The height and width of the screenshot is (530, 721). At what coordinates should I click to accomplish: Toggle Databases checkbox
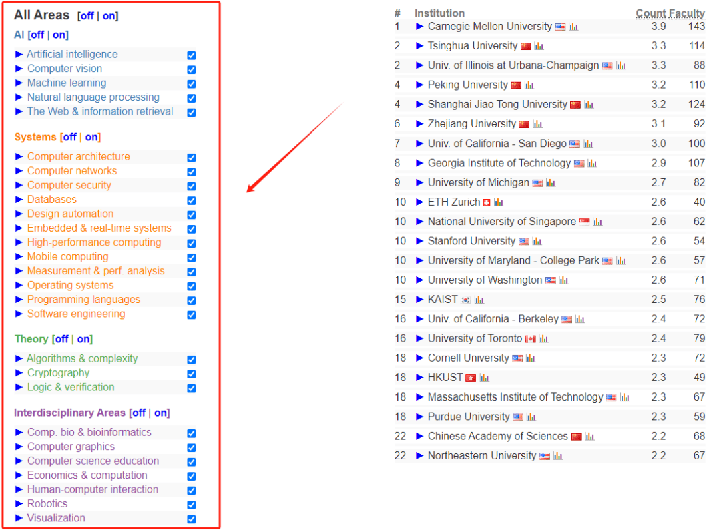[x=192, y=200]
